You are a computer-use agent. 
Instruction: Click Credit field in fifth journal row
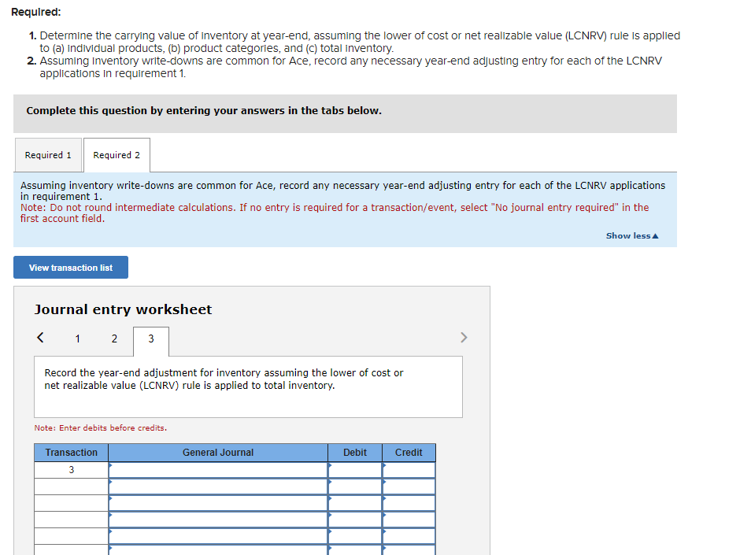click(409, 536)
